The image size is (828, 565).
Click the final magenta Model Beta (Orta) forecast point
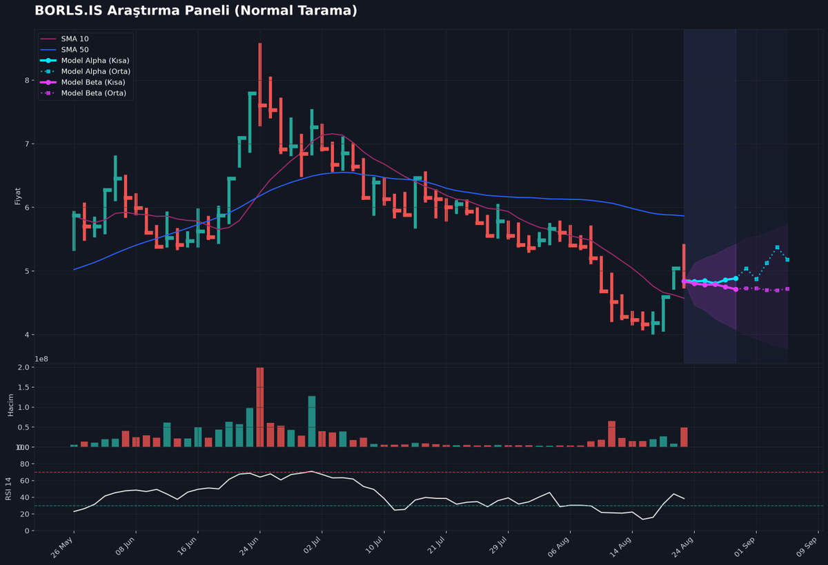[787, 289]
